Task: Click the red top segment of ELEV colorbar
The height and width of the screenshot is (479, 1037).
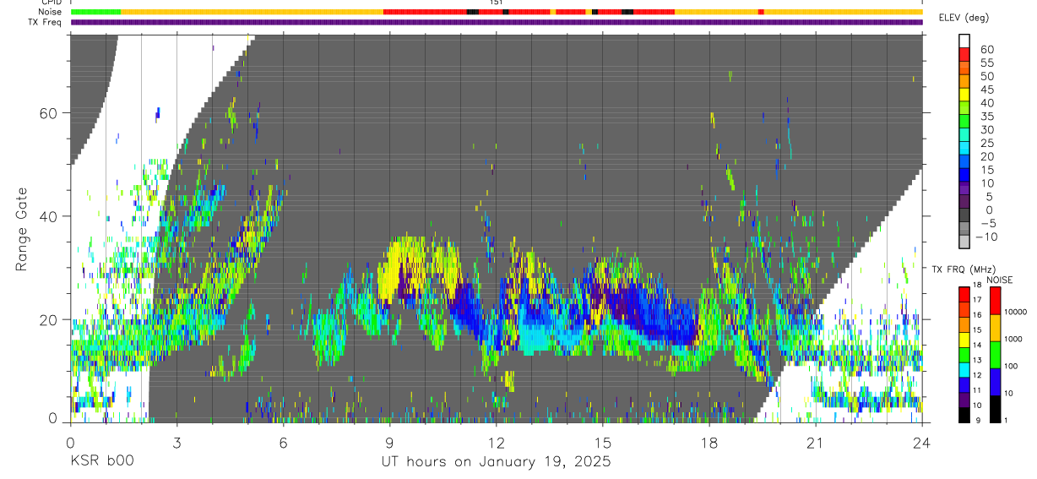Action: pos(964,53)
